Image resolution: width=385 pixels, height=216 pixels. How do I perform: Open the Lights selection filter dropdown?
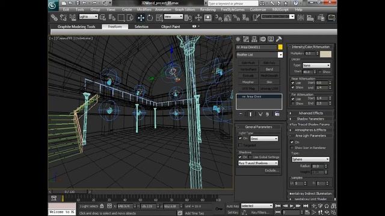pyautogui.click(x=88, y=17)
